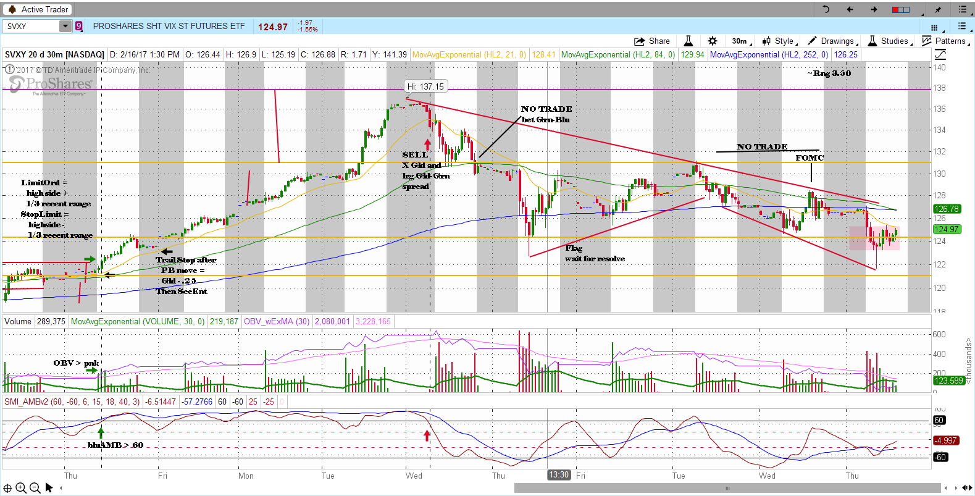
Task: Open the magenta symbol link number 9 selector
Action: point(79,26)
